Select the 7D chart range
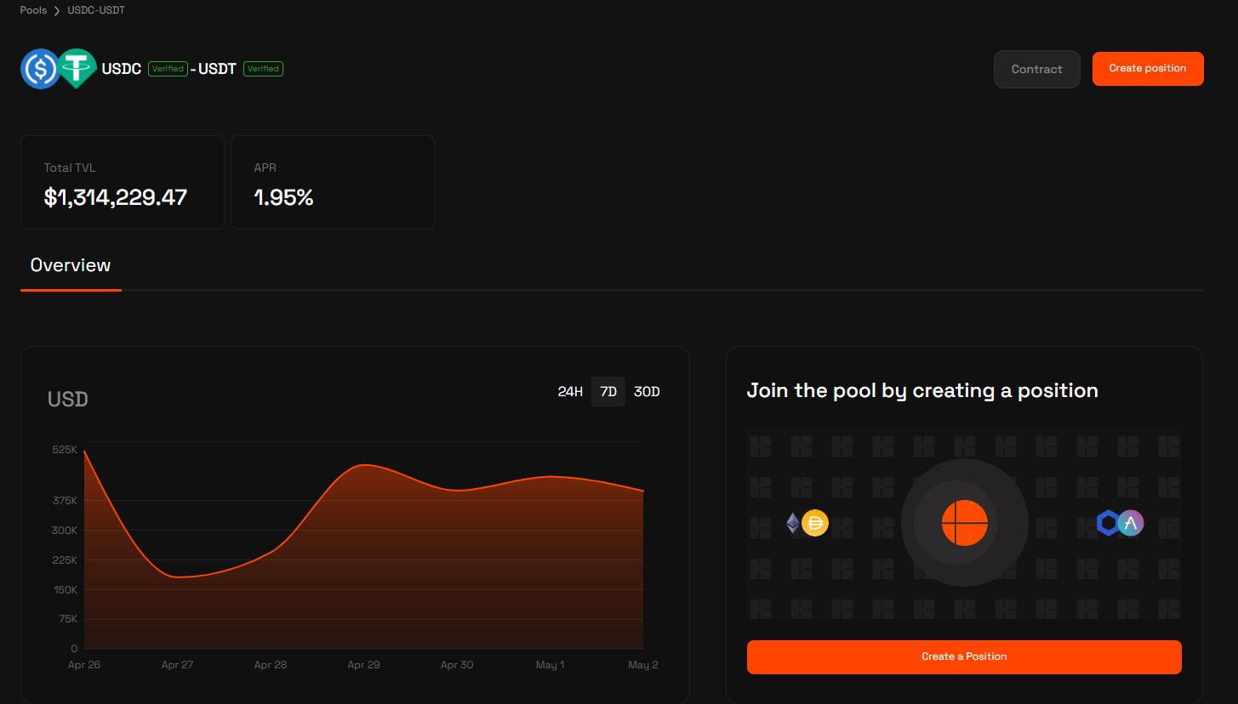1238x704 pixels. click(x=608, y=392)
